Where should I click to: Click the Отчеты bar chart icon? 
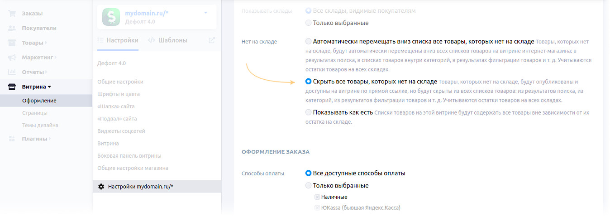(12, 72)
